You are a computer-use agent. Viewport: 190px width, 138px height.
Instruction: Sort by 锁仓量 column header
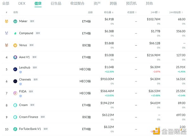tap(109, 12)
